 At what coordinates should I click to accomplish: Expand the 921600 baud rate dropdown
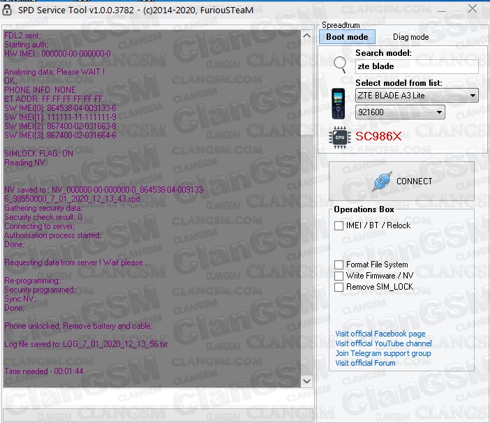[400, 112]
